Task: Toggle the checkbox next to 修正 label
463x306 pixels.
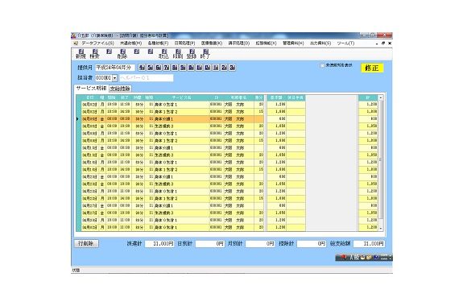Action: tap(322, 65)
